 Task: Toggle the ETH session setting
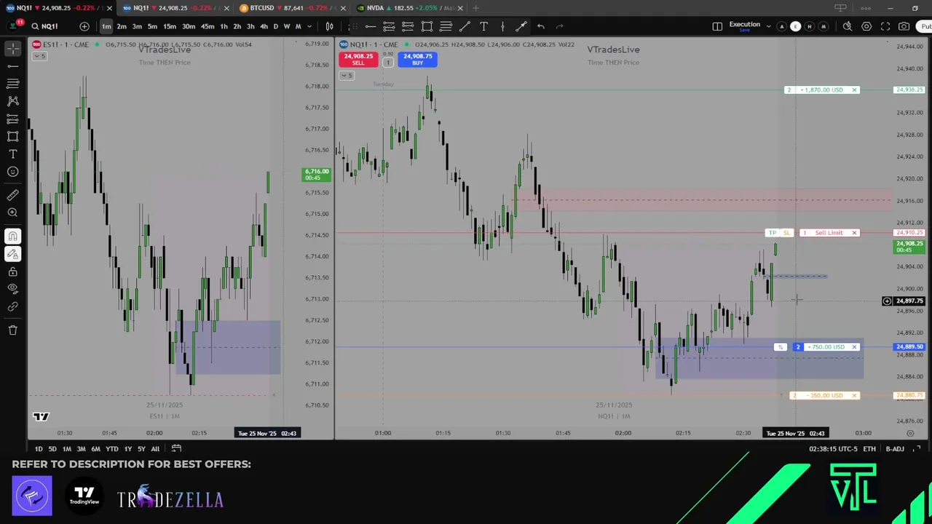(869, 449)
